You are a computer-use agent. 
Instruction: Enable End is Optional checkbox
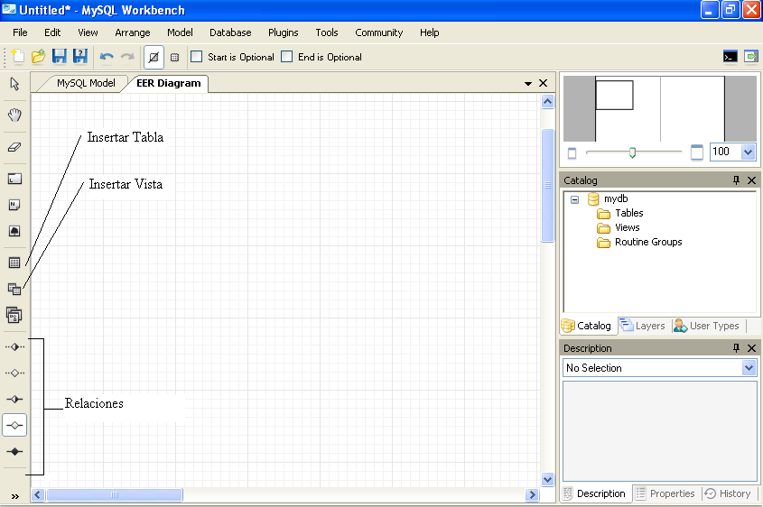click(287, 57)
